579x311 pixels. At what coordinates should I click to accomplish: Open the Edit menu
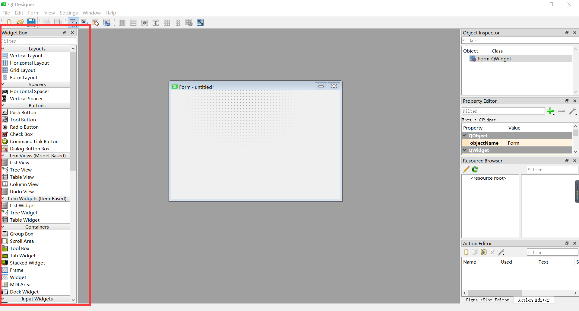19,13
